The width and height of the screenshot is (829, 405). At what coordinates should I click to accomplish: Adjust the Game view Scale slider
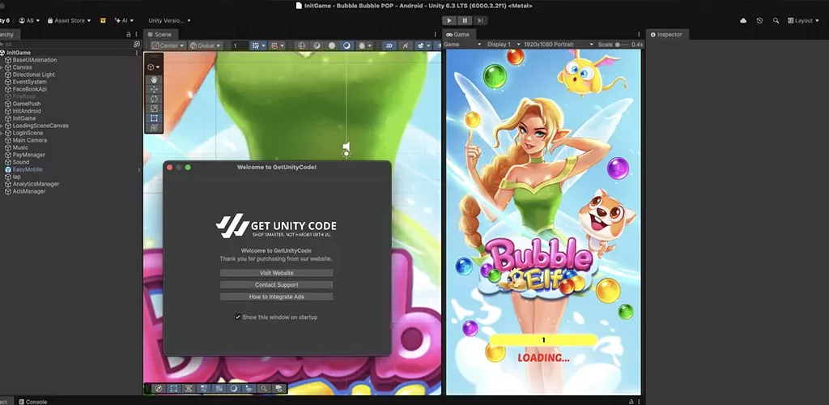[x=623, y=45]
